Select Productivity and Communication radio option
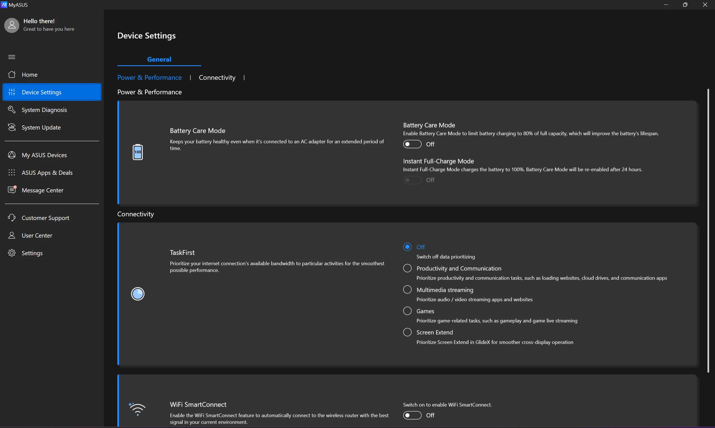Image resolution: width=715 pixels, height=428 pixels. [407, 269]
